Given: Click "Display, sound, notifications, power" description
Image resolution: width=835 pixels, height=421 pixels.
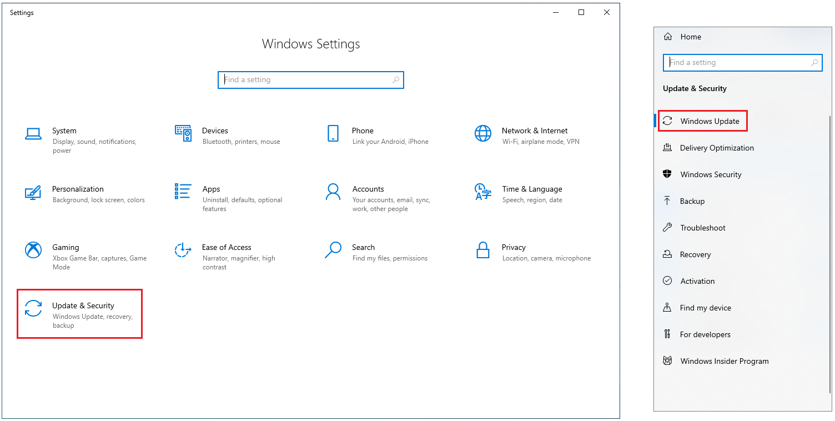Looking at the screenshot, I should (94, 146).
